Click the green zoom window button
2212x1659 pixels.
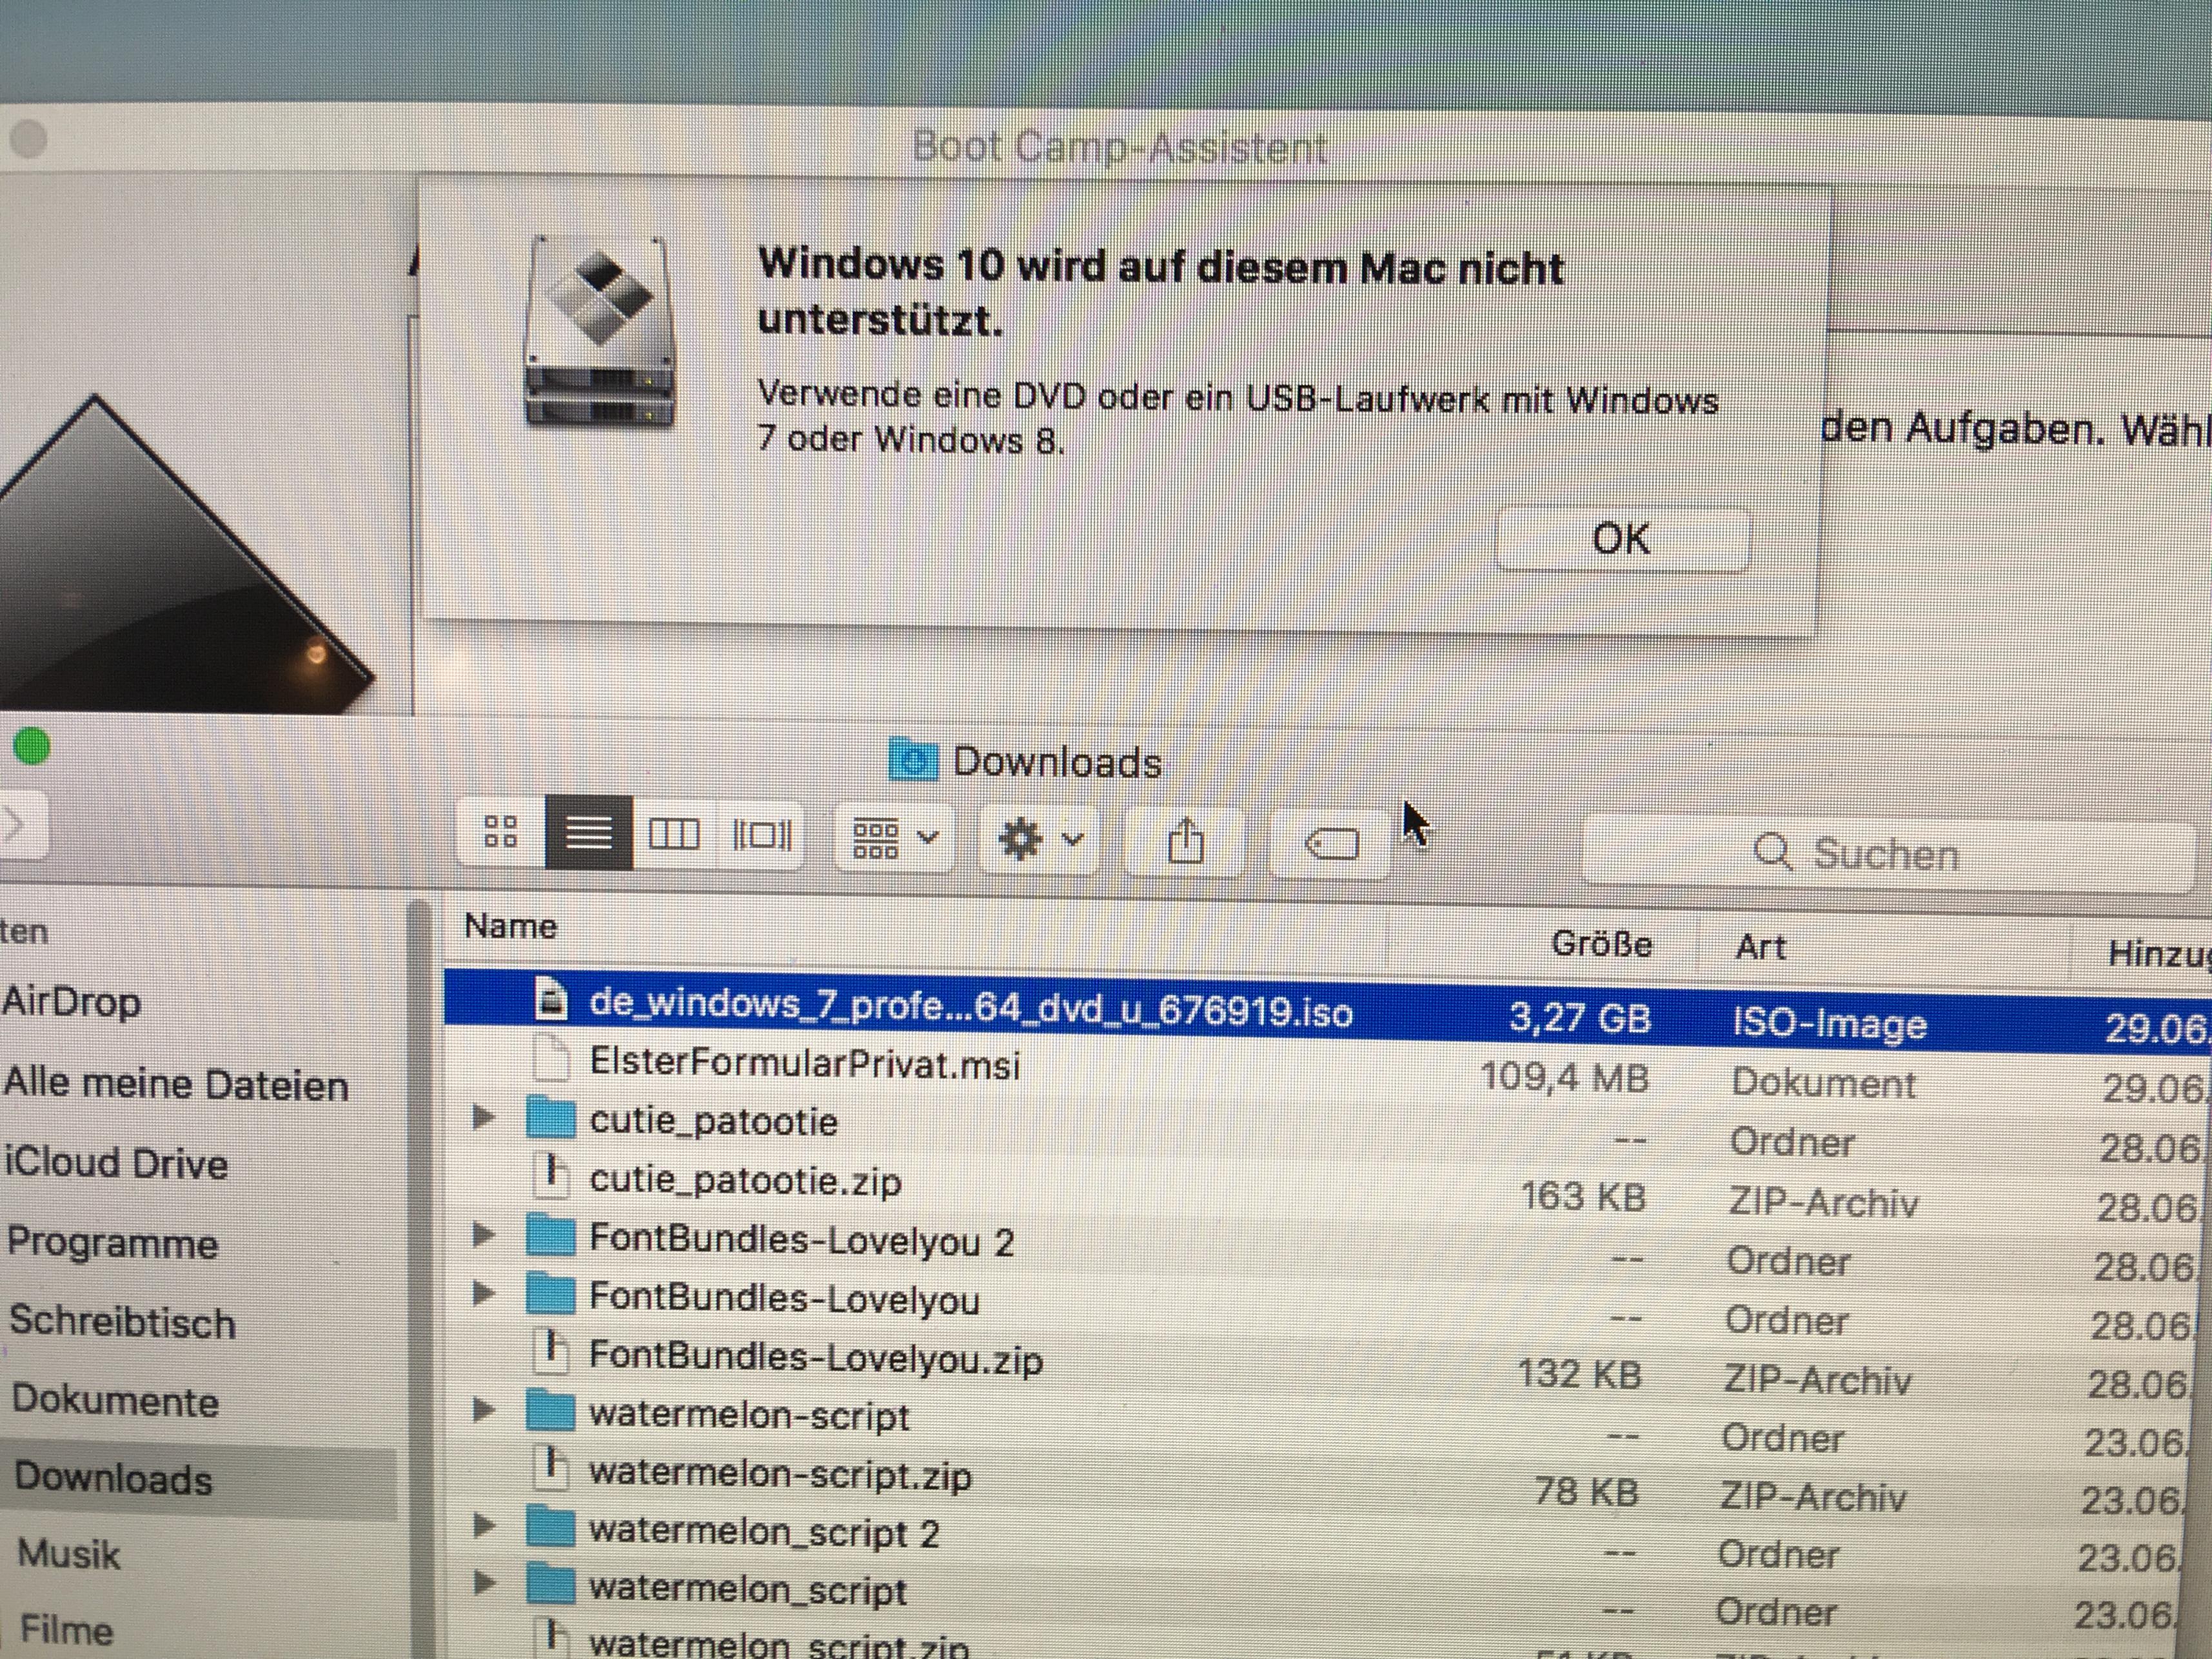(x=32, y=746)
